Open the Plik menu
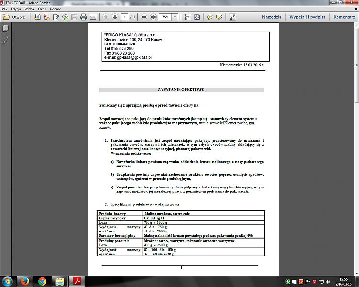 tap(5, 9)
